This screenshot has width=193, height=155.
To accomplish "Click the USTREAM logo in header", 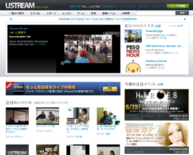I will click(20, 6).
